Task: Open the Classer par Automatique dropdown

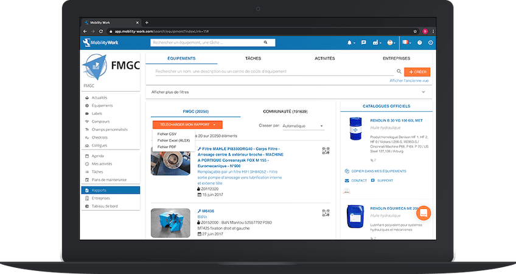Action: click(x=303, y=126)
